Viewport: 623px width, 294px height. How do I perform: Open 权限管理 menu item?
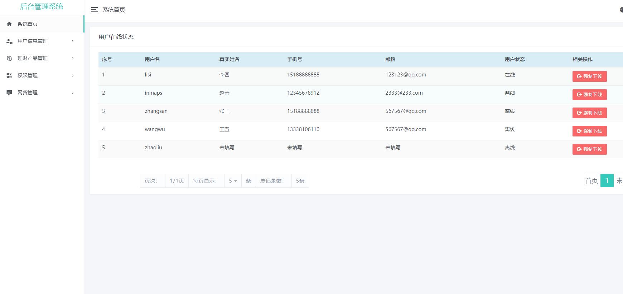click(42, 75)
